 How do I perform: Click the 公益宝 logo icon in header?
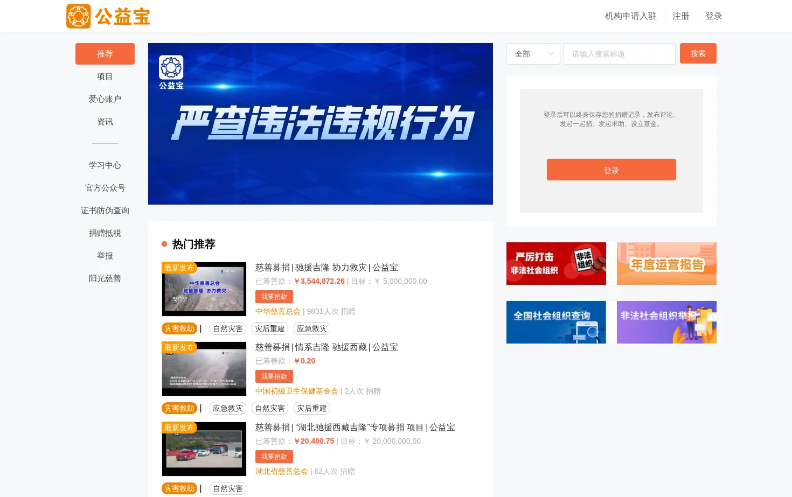coord(78,16)
